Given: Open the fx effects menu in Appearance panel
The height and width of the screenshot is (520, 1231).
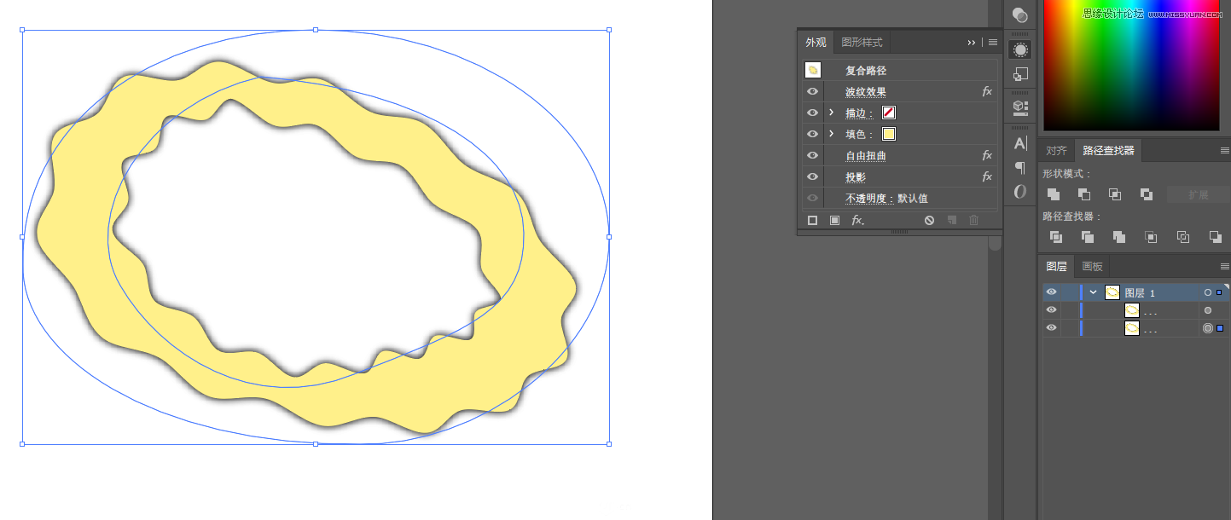Looking at the screenshot, I should [856, 220].
